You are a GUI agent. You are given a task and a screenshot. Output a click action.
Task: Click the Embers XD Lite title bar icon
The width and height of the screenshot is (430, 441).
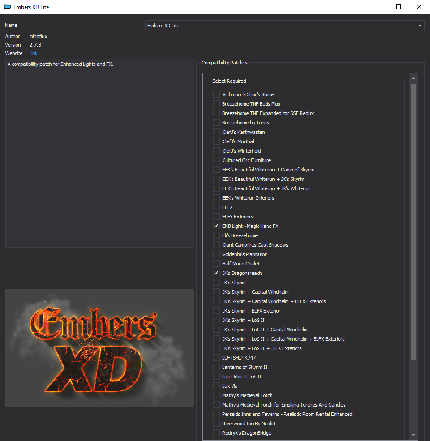click(7, 7)
